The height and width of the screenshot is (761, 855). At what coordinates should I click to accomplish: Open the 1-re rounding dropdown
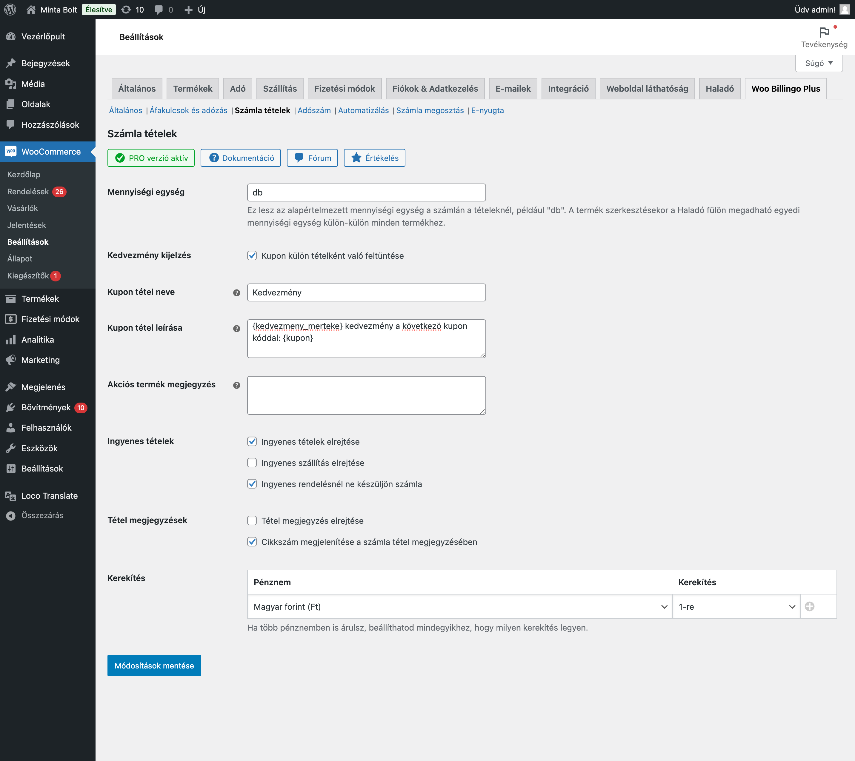click(x=736, y=607)
